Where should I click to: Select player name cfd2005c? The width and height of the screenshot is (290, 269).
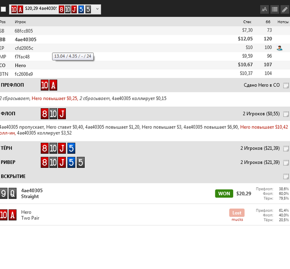pyautogui.click(x=24, y=48)
